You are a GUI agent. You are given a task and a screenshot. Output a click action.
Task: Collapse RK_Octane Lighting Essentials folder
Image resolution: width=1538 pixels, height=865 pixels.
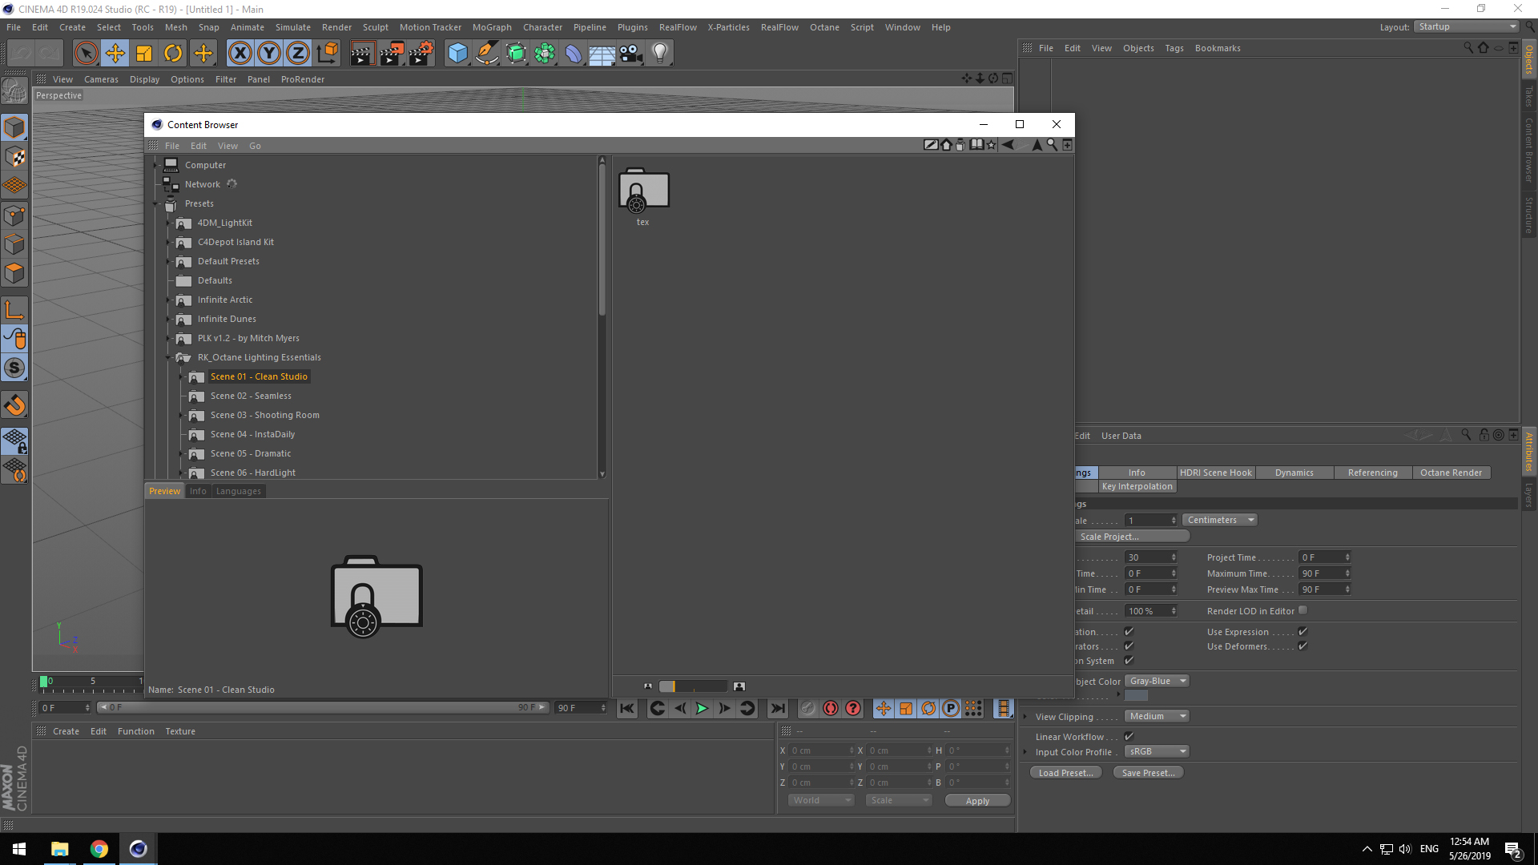[x=169, y=357]
